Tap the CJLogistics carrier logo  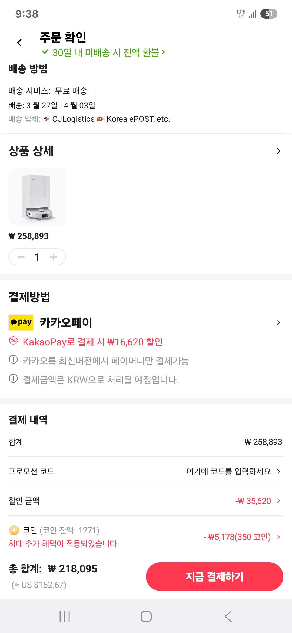47,119
